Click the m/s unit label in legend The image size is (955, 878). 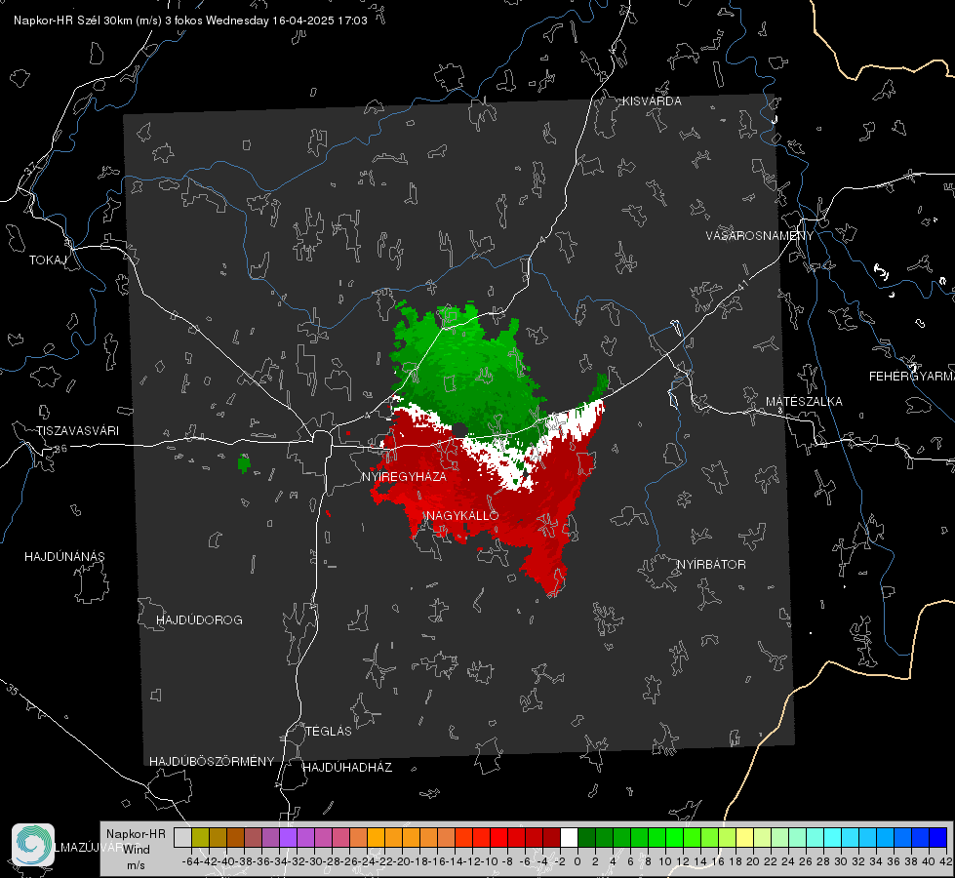pyautogui.click(x=136, y=865)
